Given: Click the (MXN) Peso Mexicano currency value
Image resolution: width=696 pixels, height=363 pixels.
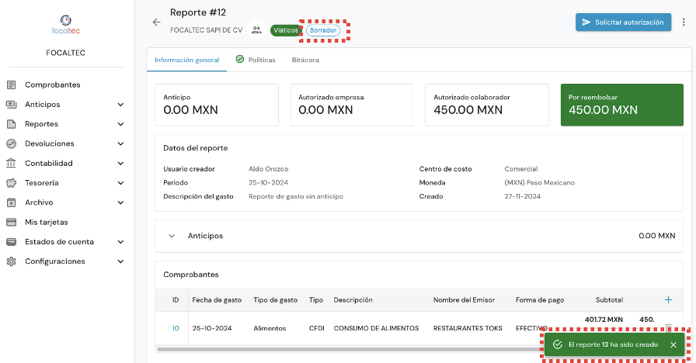Looking at the screenshot, I should pyautogui.click(x=539, y=182).
